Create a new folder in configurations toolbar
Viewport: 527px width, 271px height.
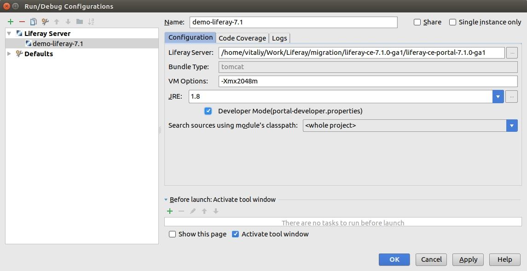point(80,22)
